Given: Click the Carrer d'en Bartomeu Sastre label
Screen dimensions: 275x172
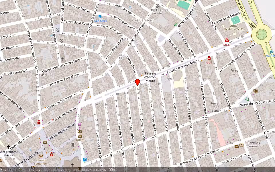Looking at the screenshot, I should [62, 65].
